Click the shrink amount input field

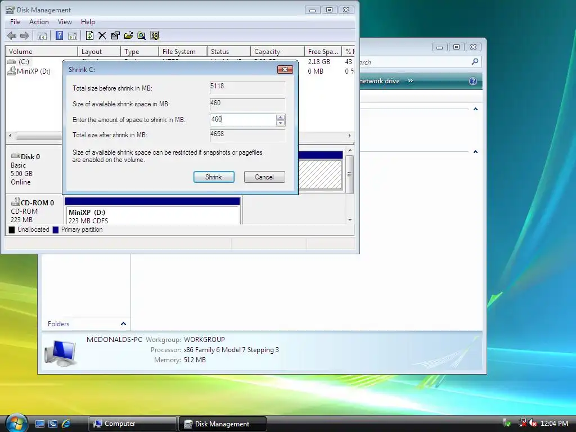[243, 119]
